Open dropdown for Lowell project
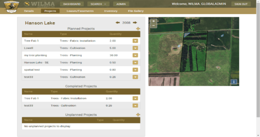This screenshot has height=137, width=260. (x=135, y=48)
